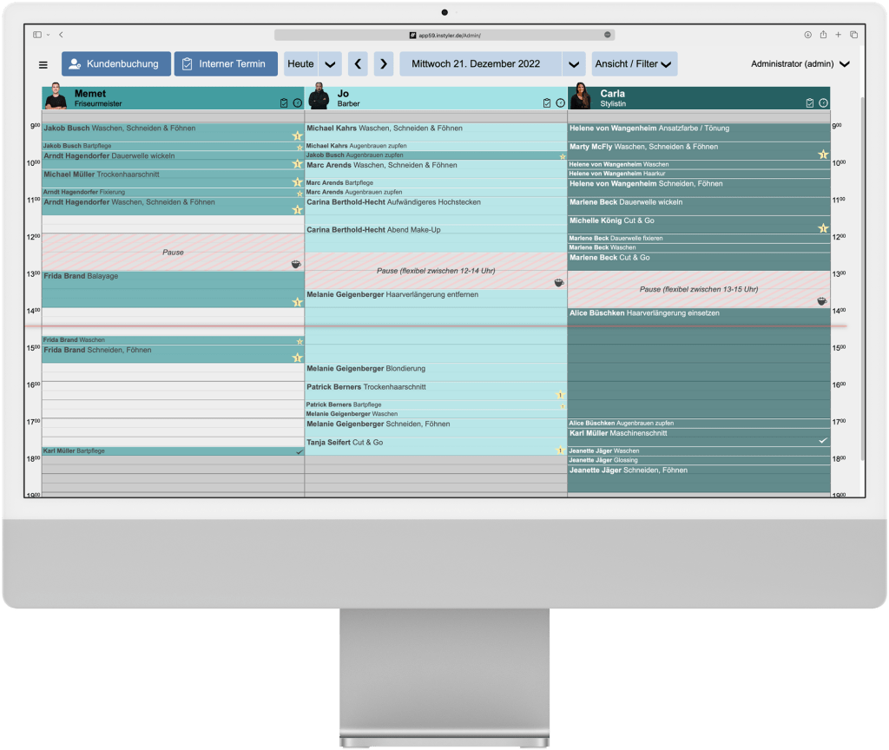Screen dimensions: 889x750
Task: Open the clipboard icon in Memet's header
Action: pyautogui.click(x=284, y=103)
